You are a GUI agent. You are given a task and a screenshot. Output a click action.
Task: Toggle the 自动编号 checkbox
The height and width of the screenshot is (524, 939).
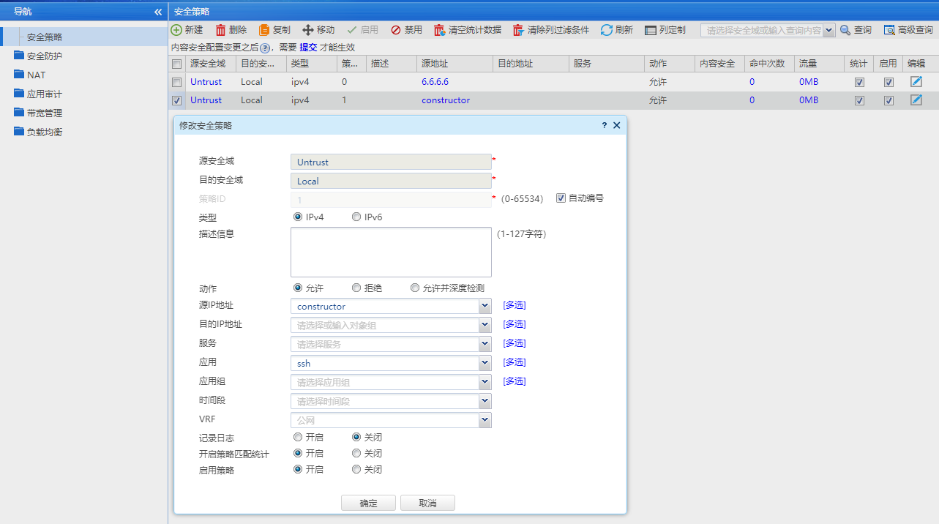561,198
